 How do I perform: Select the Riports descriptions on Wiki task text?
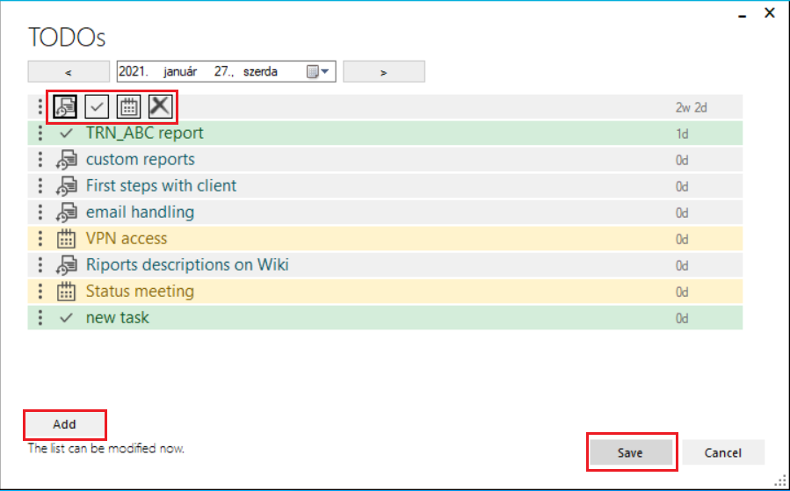coord(187,265)
